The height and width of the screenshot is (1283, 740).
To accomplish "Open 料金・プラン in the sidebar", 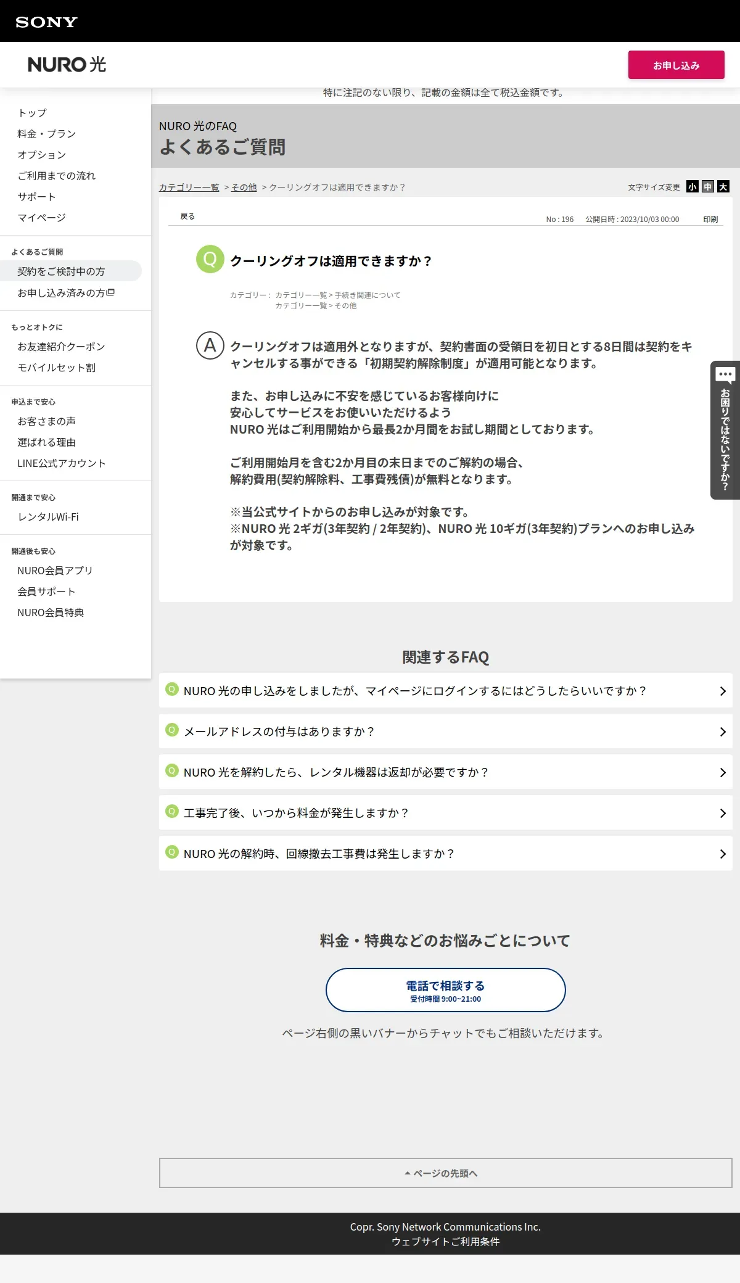I will (47, 134).
